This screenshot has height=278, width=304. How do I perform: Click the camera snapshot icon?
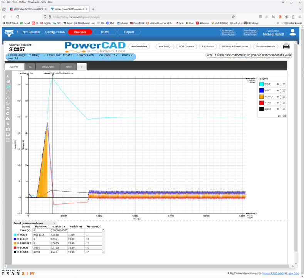[x=8, y=129]
